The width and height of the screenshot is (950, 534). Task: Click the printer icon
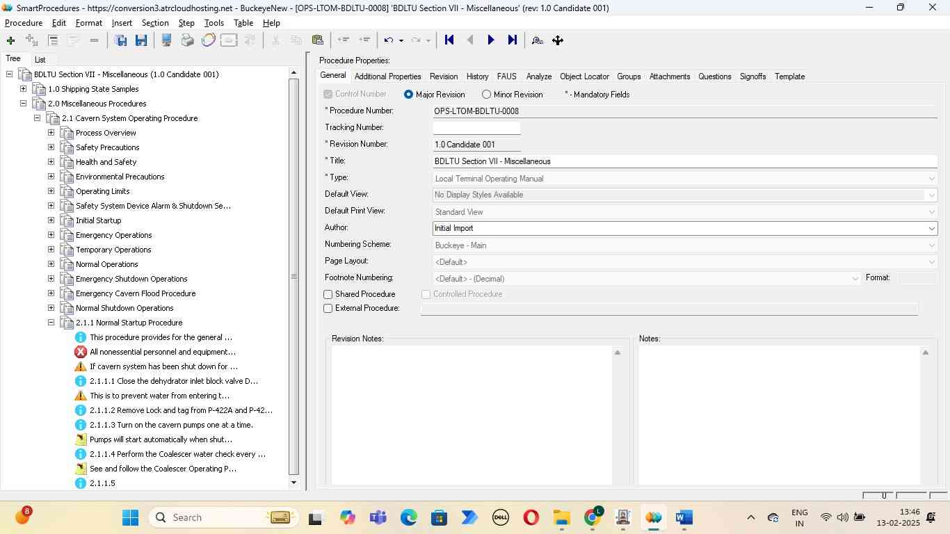[x=187, y=40]
